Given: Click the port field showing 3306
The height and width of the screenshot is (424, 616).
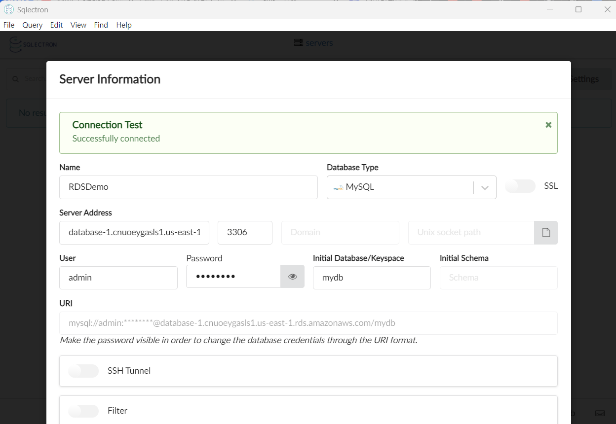Looking at the screenshot, I should click(245, 233).
